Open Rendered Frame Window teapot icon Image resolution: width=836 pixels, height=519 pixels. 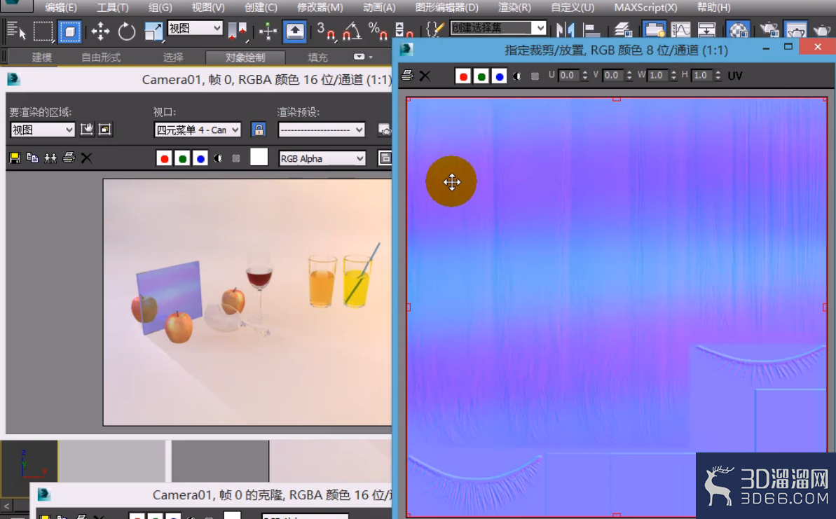796,31
